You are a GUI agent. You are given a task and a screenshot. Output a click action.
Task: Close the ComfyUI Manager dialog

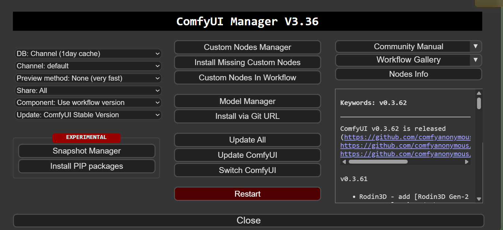[x=248, y=221]
